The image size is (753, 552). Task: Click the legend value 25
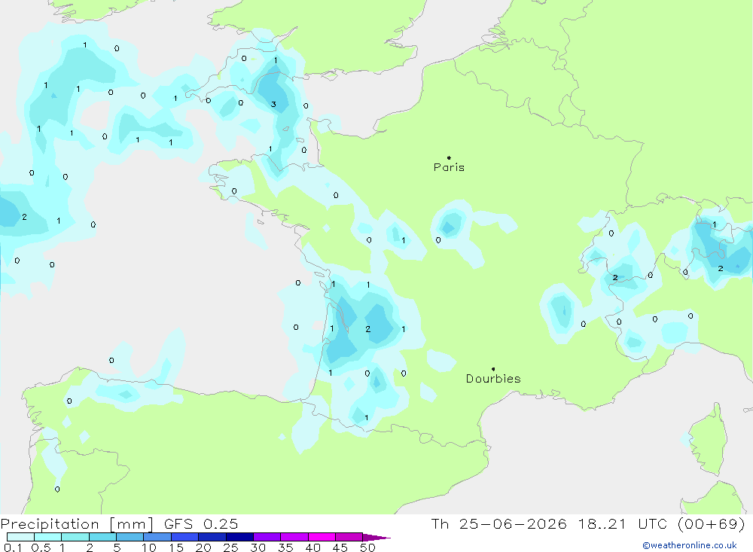pos(230,547)
